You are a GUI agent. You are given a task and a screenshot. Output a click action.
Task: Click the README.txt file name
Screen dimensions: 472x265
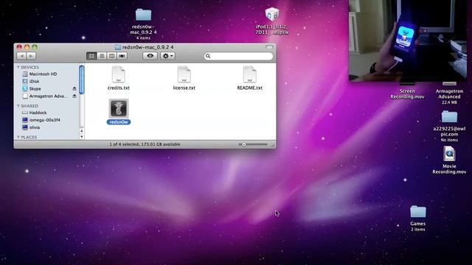tap(249, 88)
